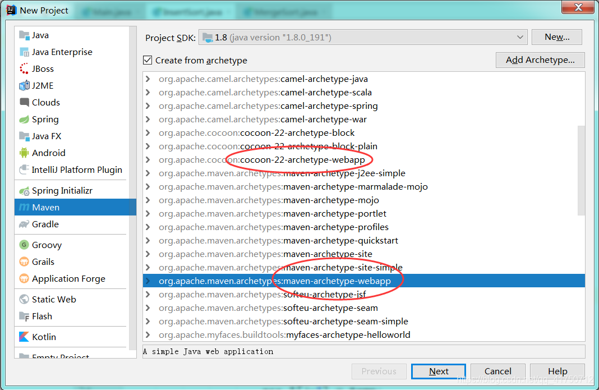Image resolution: width=599 pixels, height=390 pixels.
Task: Click the Add Archetype... button
Action: [x=540, y=60]
